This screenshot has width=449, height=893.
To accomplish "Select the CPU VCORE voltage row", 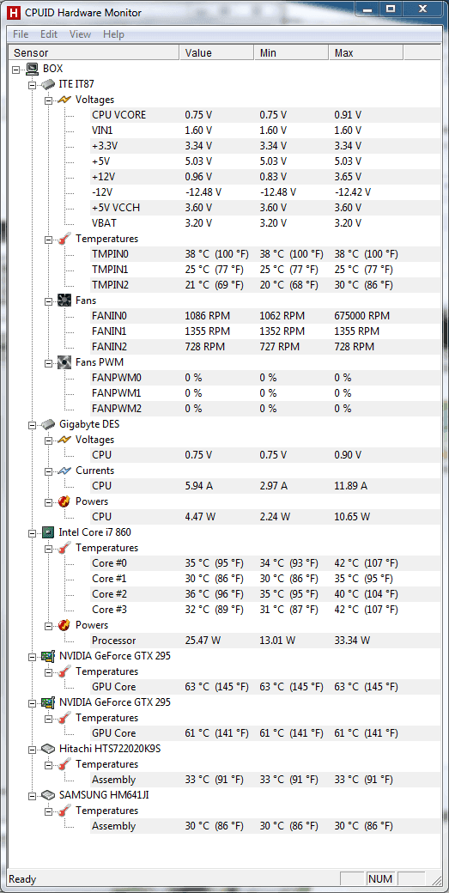I will [x=264, y=115].
